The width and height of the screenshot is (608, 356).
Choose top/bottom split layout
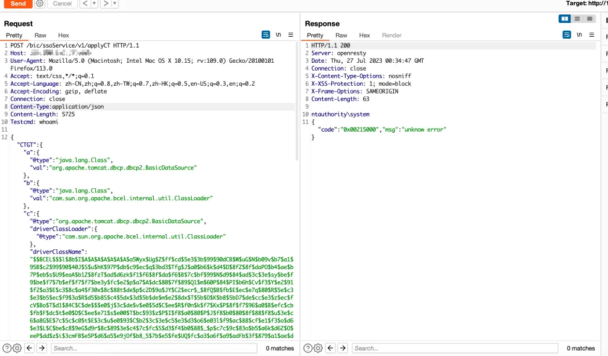pyautogui.click(x=577, y=19)
